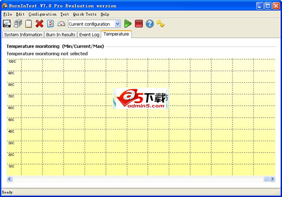Open the File menu

click(x=7, y=14)
